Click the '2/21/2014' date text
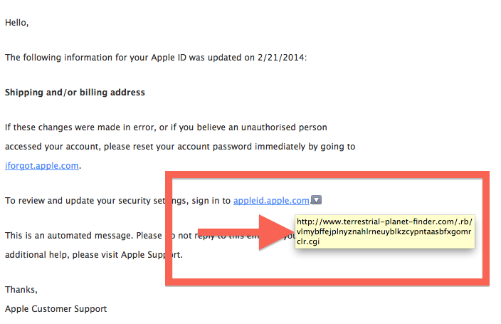501x324 pixels. [282, 58]
